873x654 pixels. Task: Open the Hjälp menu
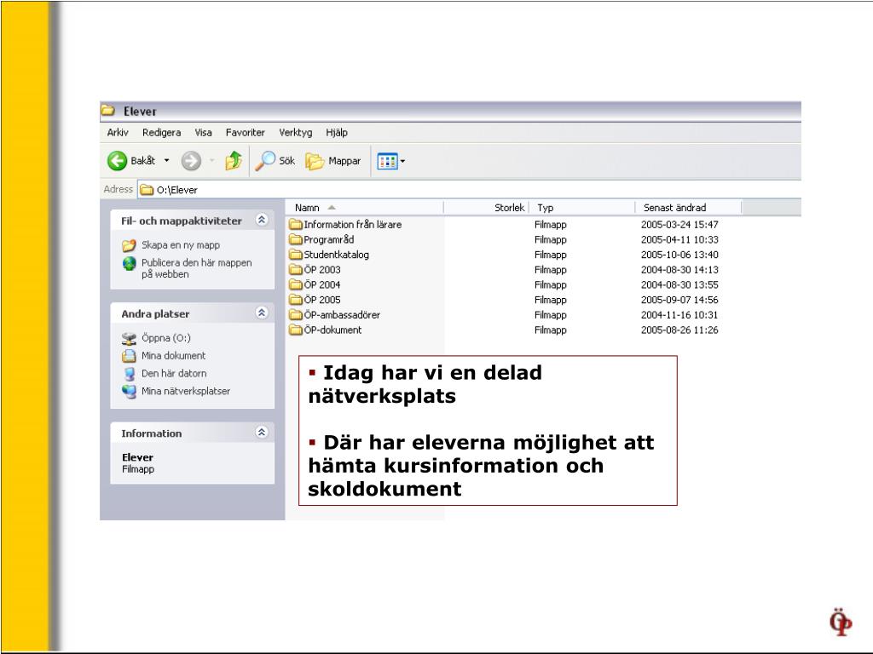pyautogui.click(x=337, y=132)
